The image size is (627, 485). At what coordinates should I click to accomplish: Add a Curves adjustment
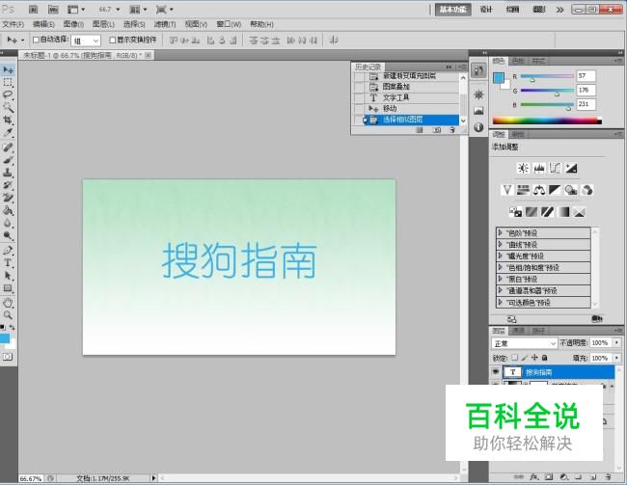point(555,168)
